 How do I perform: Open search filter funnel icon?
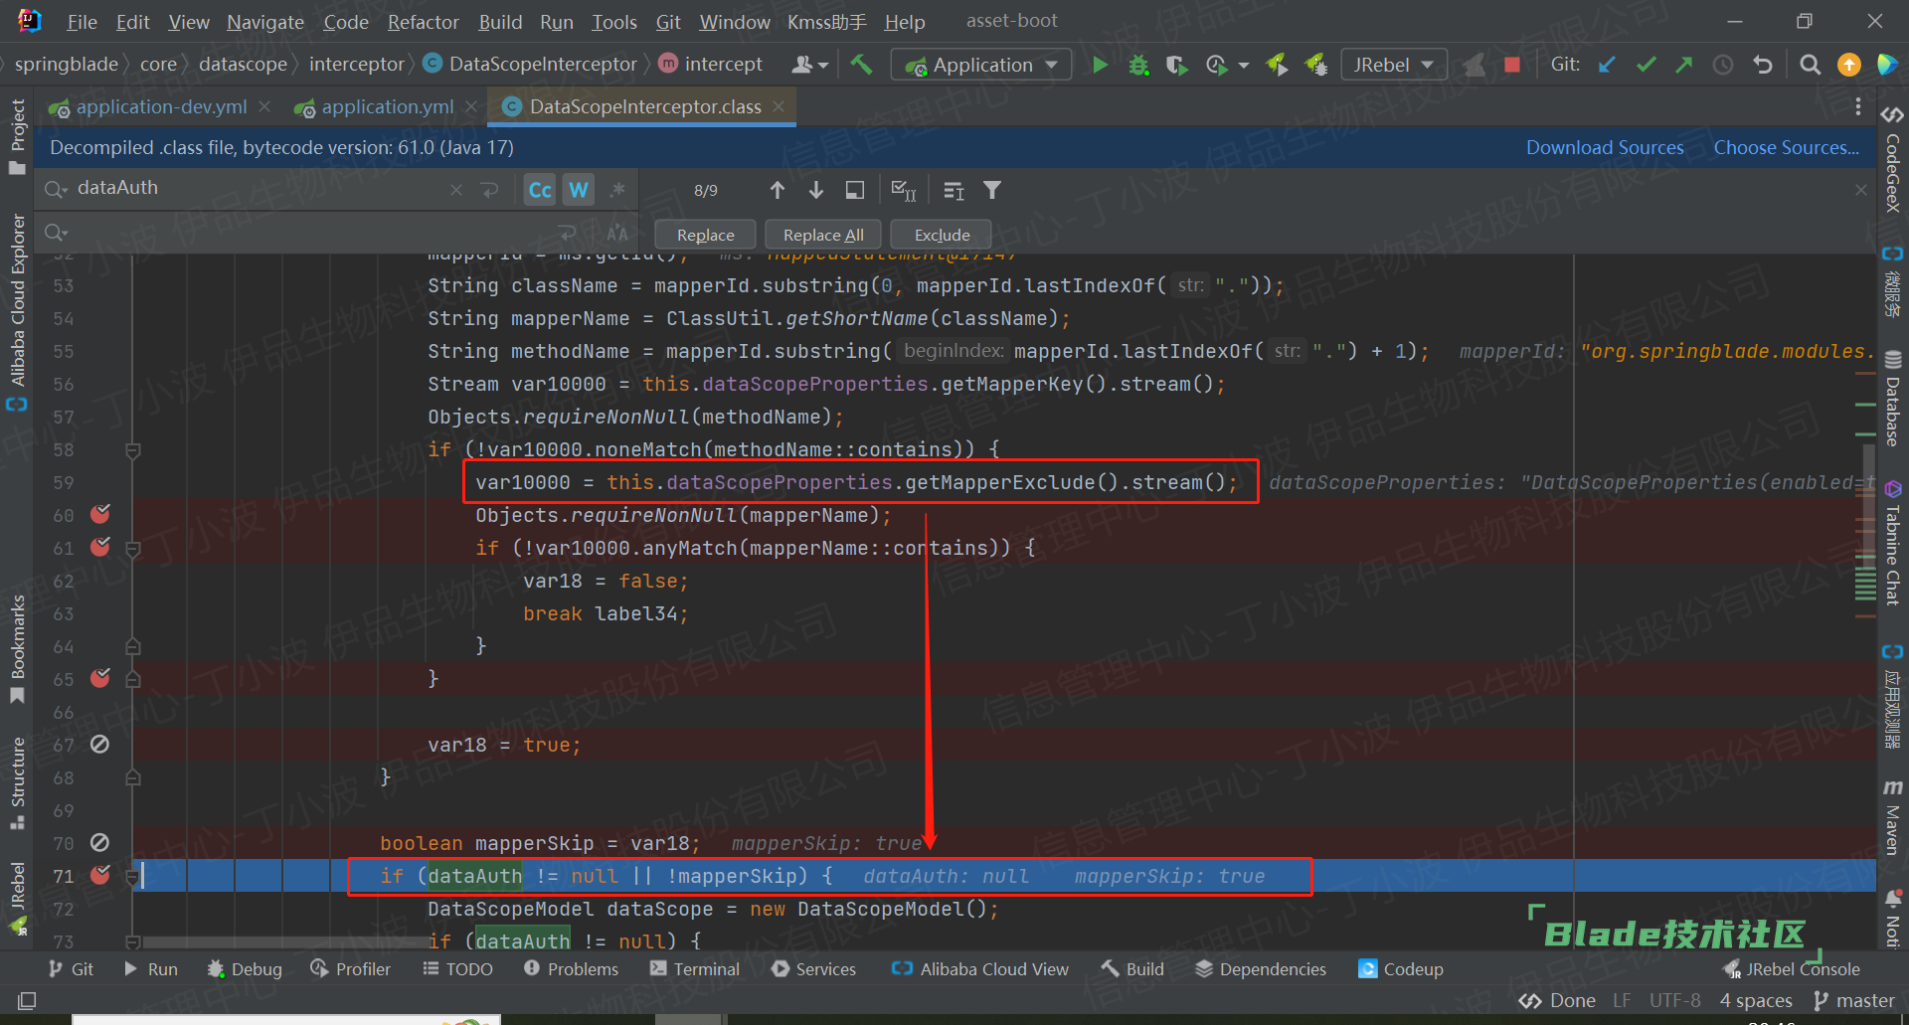992,190
